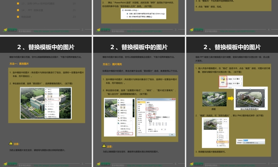
Task: Click the Crop tool button on slide 7
Action: 223,81
